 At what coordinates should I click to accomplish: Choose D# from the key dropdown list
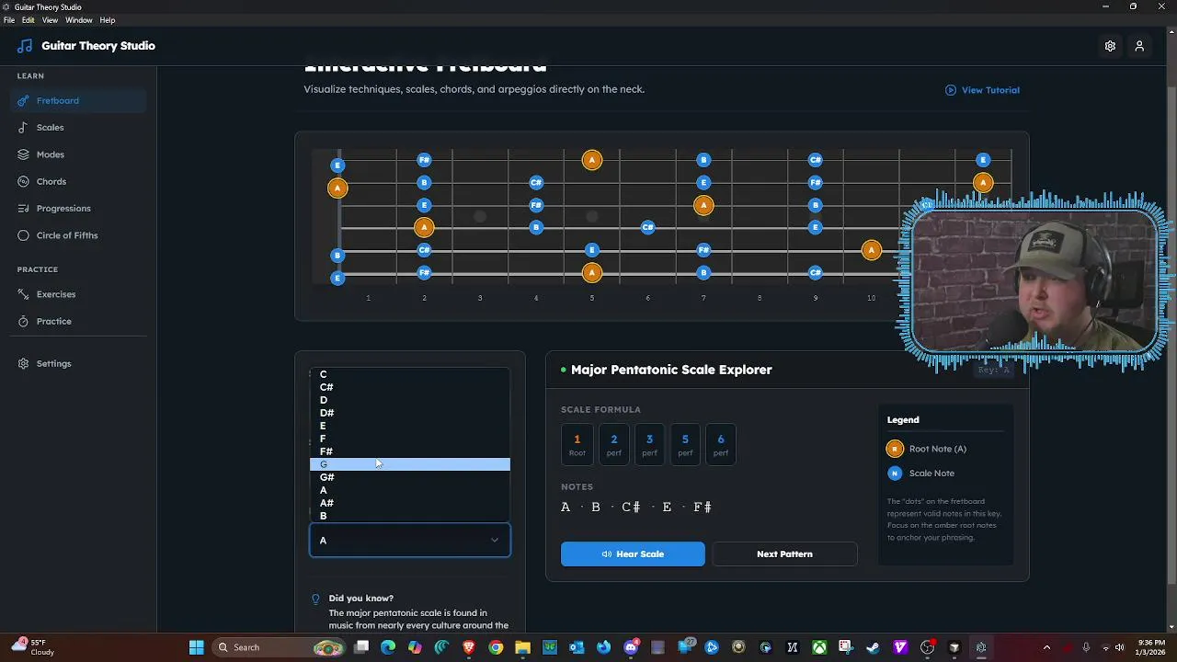point(410,413)
